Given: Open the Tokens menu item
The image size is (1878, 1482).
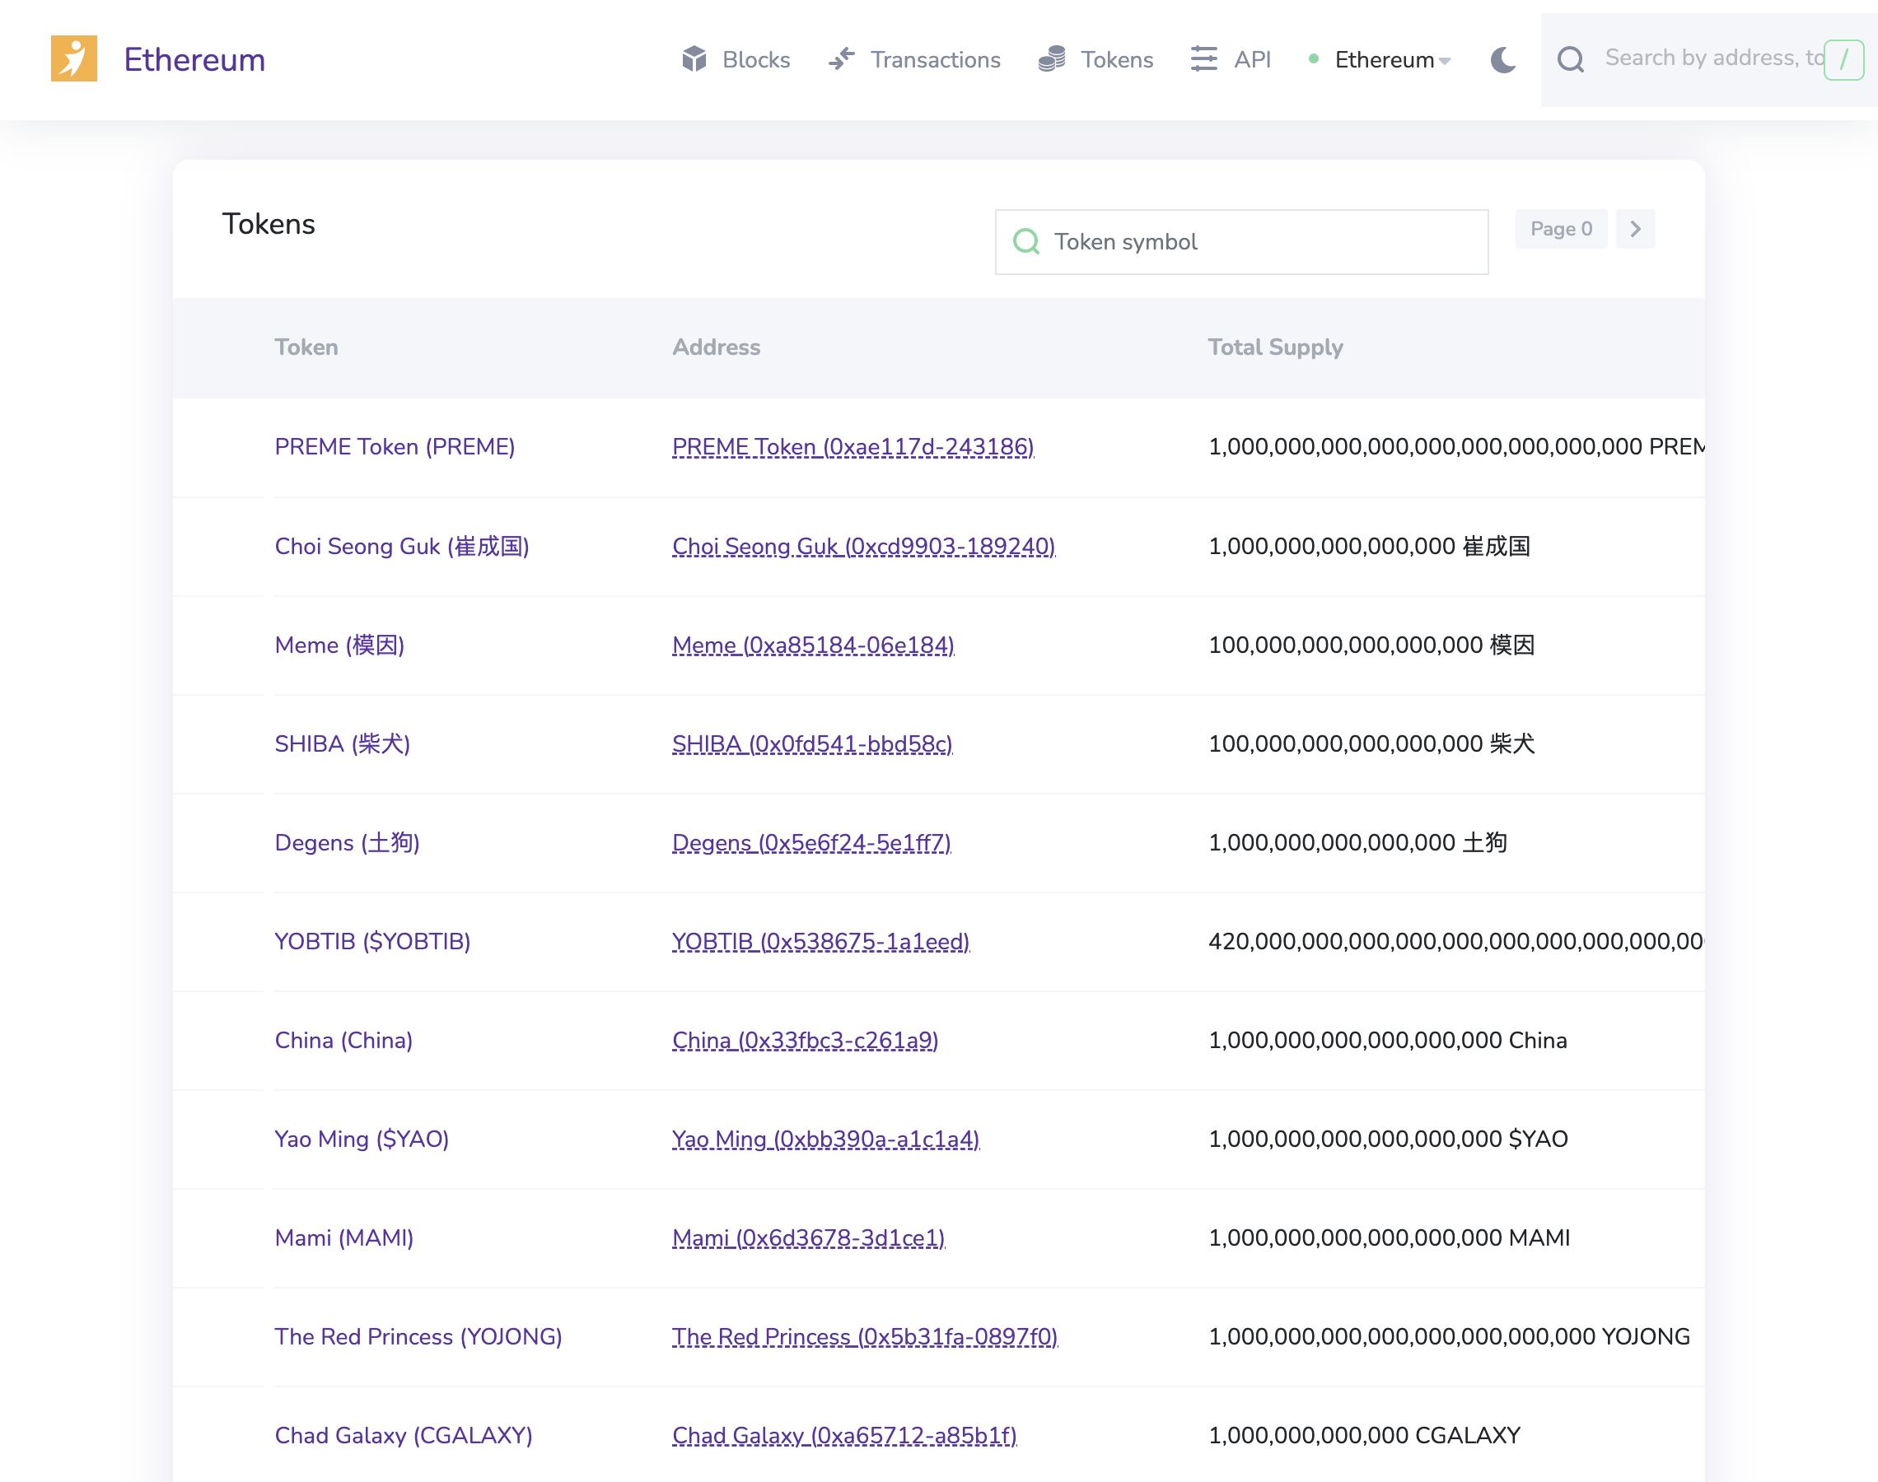Looking at the screenshot, I should 1116,59.
